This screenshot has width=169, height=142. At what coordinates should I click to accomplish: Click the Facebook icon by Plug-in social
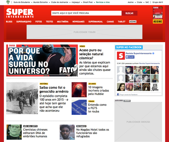coord(118,94)
